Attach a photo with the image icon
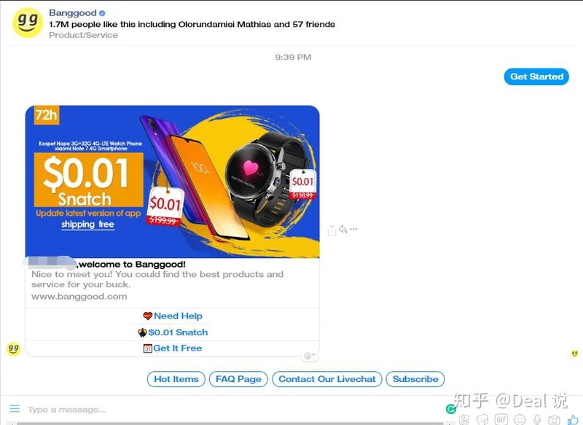The width and height of the screenshot is (583, 425). 464,420
